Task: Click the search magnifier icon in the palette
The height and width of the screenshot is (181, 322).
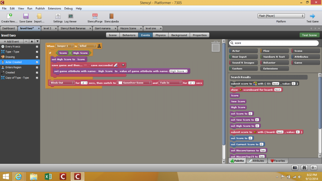Action: click(x=232, y=43)
